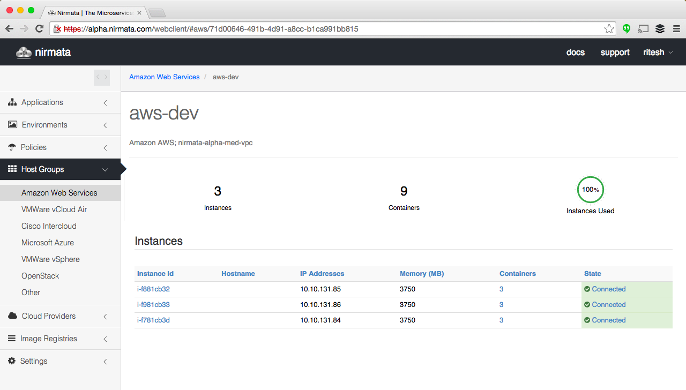
Task: Collapse the Host Groups menu chevron
Action: (105, 170)
